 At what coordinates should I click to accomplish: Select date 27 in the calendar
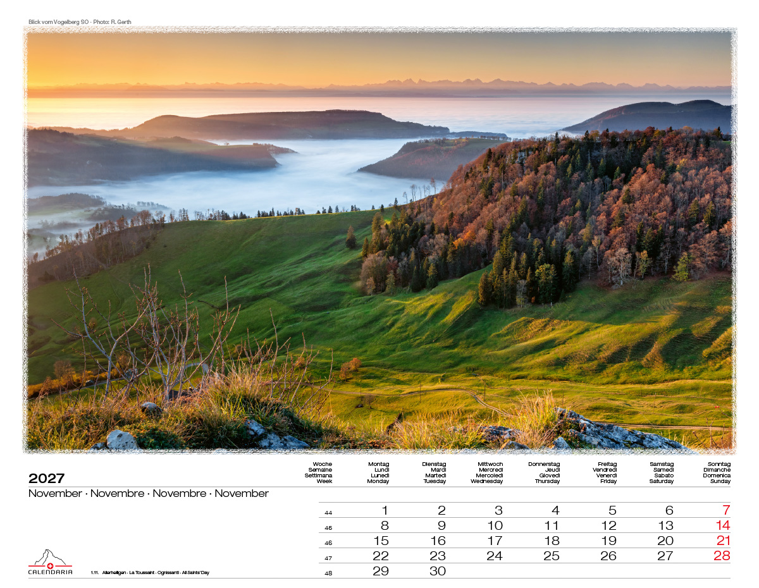pyautogui.click(x=665, y=556)
